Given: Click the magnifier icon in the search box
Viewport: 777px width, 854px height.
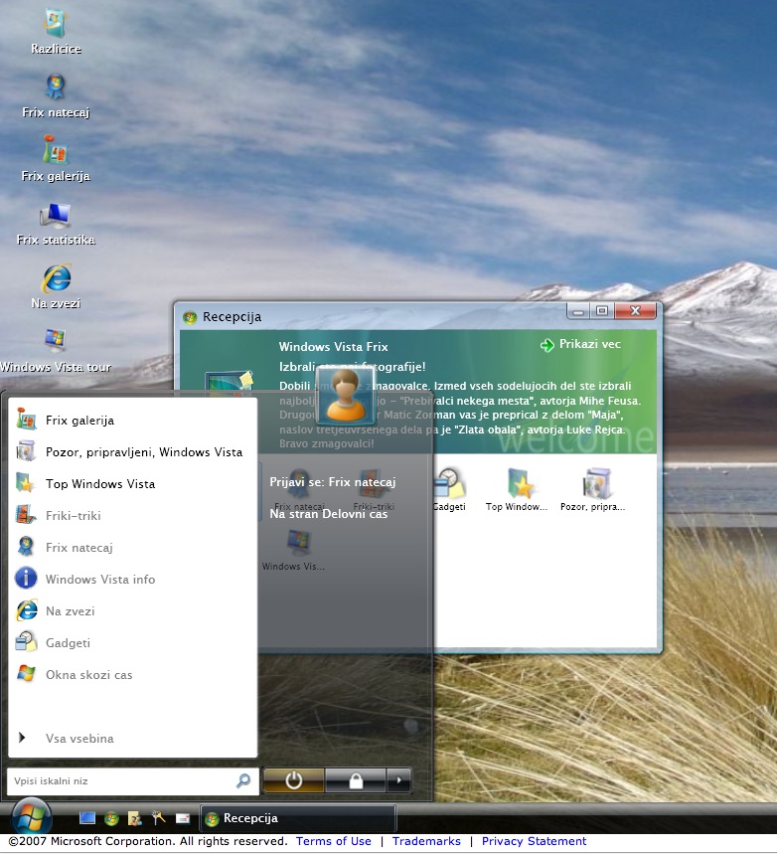Looking at the screenshot, I should click(243, 781).
